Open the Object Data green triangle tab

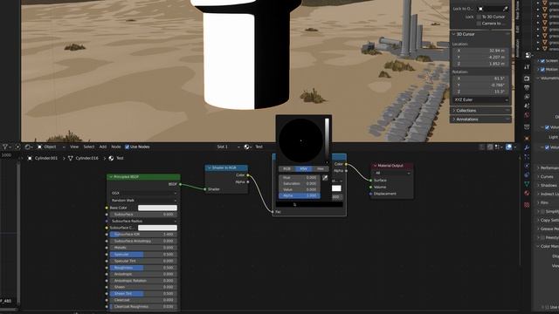[x=527, y=184]
